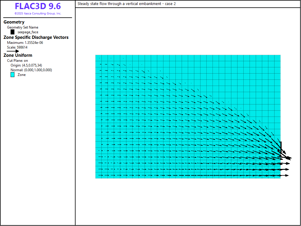Image resolution: width=301 pixels, height=226 pixels.
Task: Select the Geometry legend heading
Action: 14,22
